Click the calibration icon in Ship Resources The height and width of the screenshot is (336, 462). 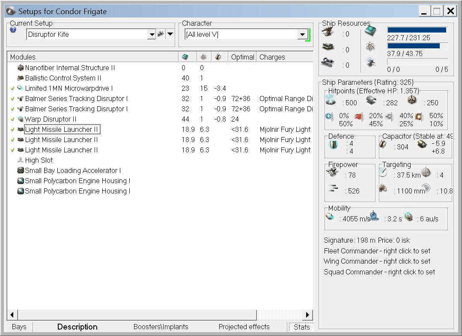328,62
